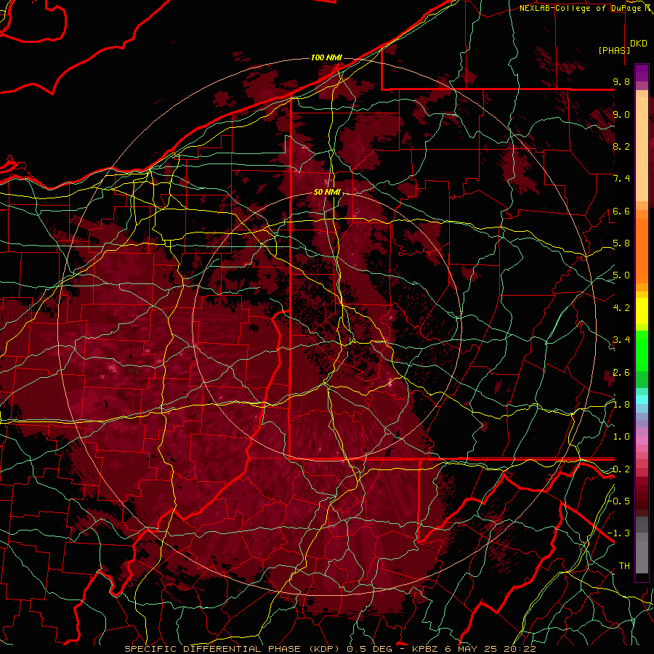Click the [PHAS] units label
654x654 pixels.
point(614,50)
